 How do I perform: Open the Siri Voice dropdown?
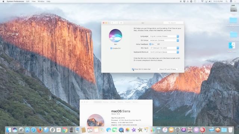164,41
